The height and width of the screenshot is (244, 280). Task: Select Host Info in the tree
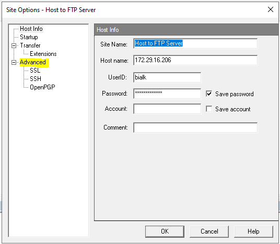(x=31, y=29)
